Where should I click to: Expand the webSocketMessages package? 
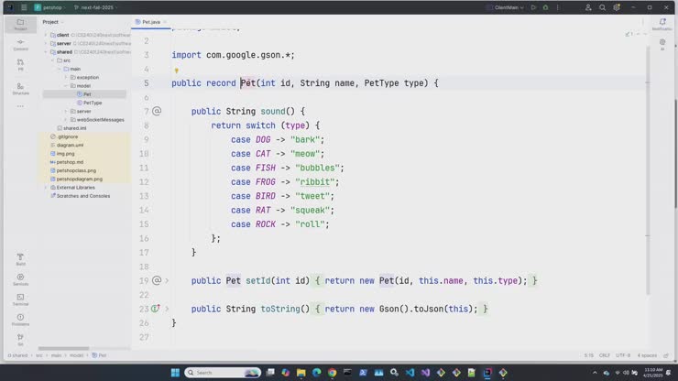(x=66, y=120)
